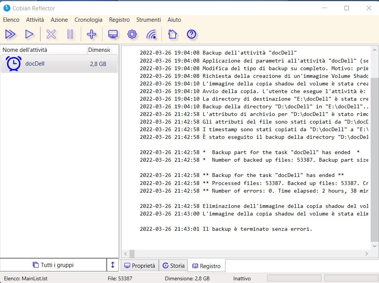Click the Nome dell'attività column header

tap(44, 50)
